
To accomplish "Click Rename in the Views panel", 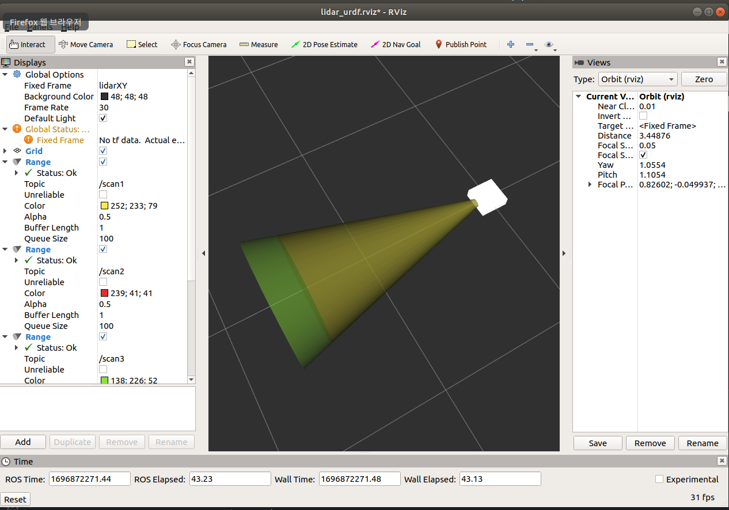I will 703,443.
